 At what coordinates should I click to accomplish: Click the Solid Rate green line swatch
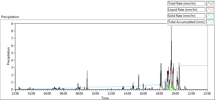click(210, 16)
